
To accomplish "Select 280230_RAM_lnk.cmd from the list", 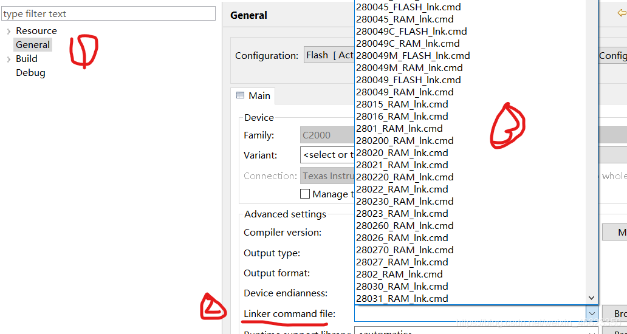I will click(405, 202).
